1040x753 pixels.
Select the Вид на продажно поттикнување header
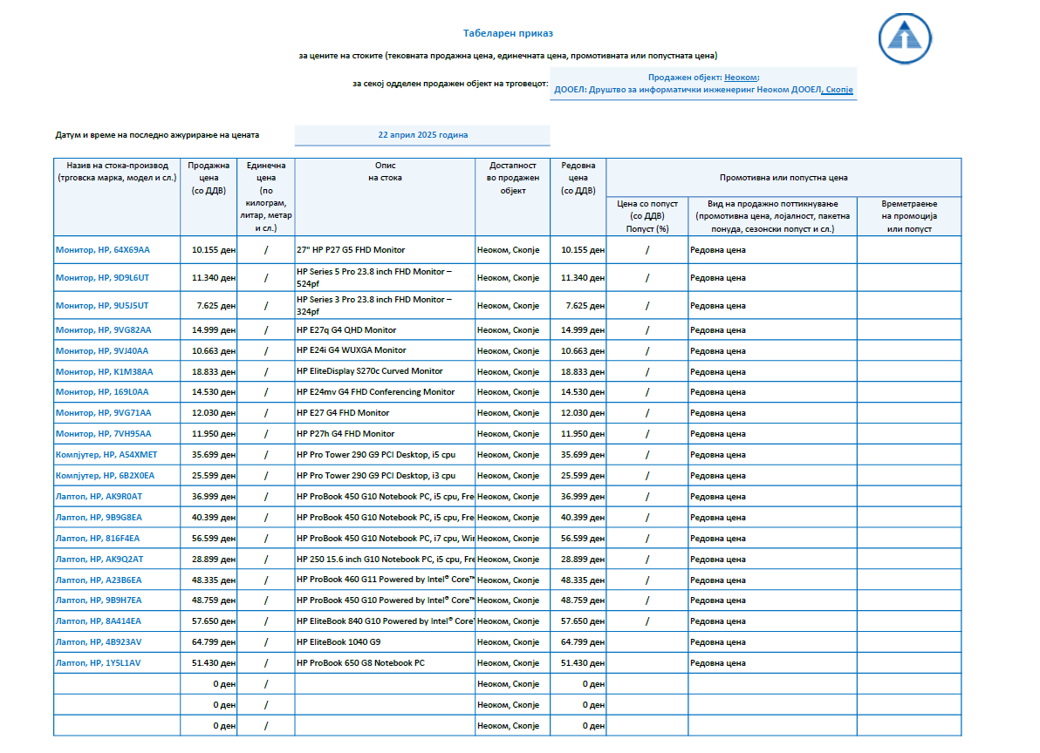[773, 216]
